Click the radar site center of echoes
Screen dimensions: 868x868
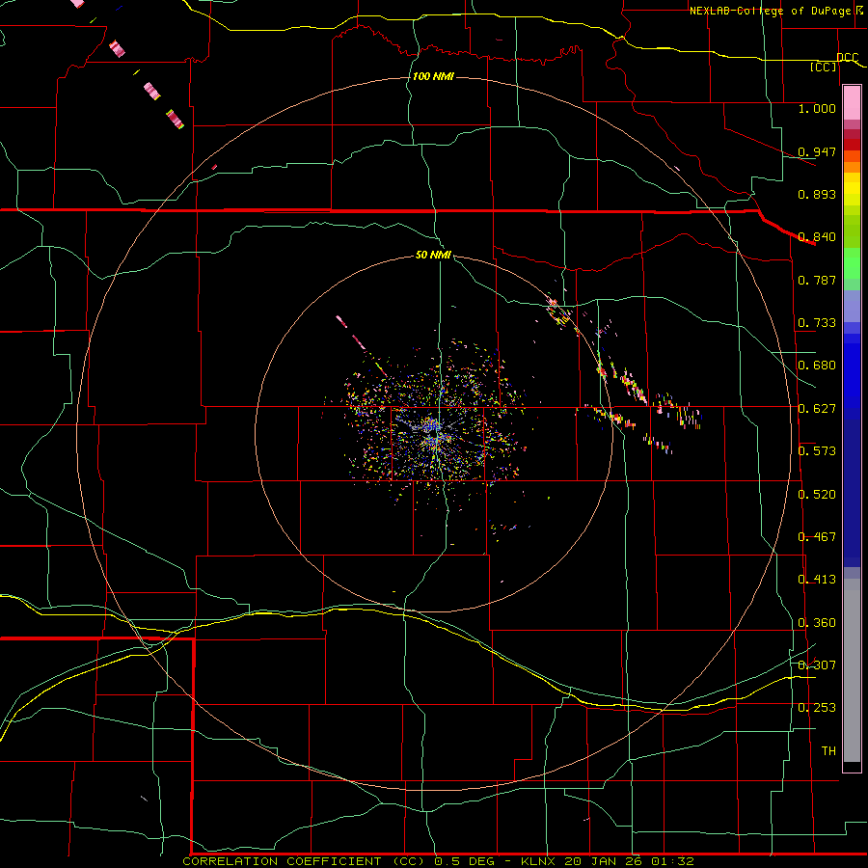tap(436, 431)
